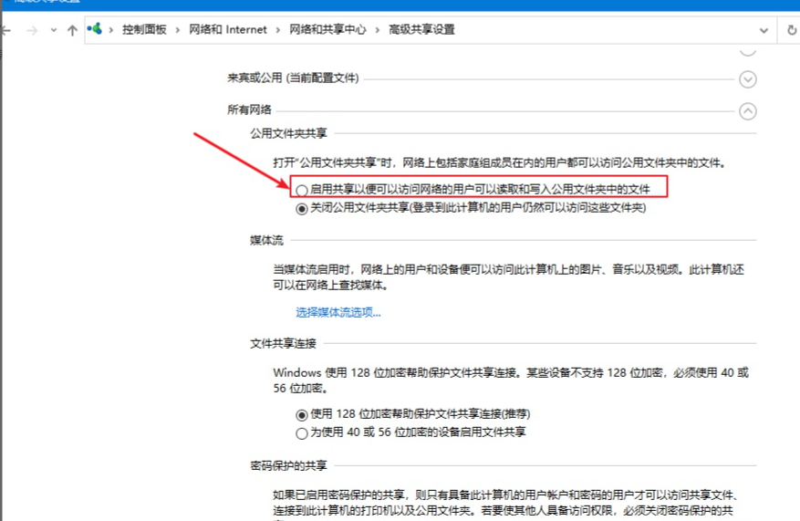Screen dimensions: 800x521
Task: Open the 选择媒体流选项 link
Action: pos(338,312)
